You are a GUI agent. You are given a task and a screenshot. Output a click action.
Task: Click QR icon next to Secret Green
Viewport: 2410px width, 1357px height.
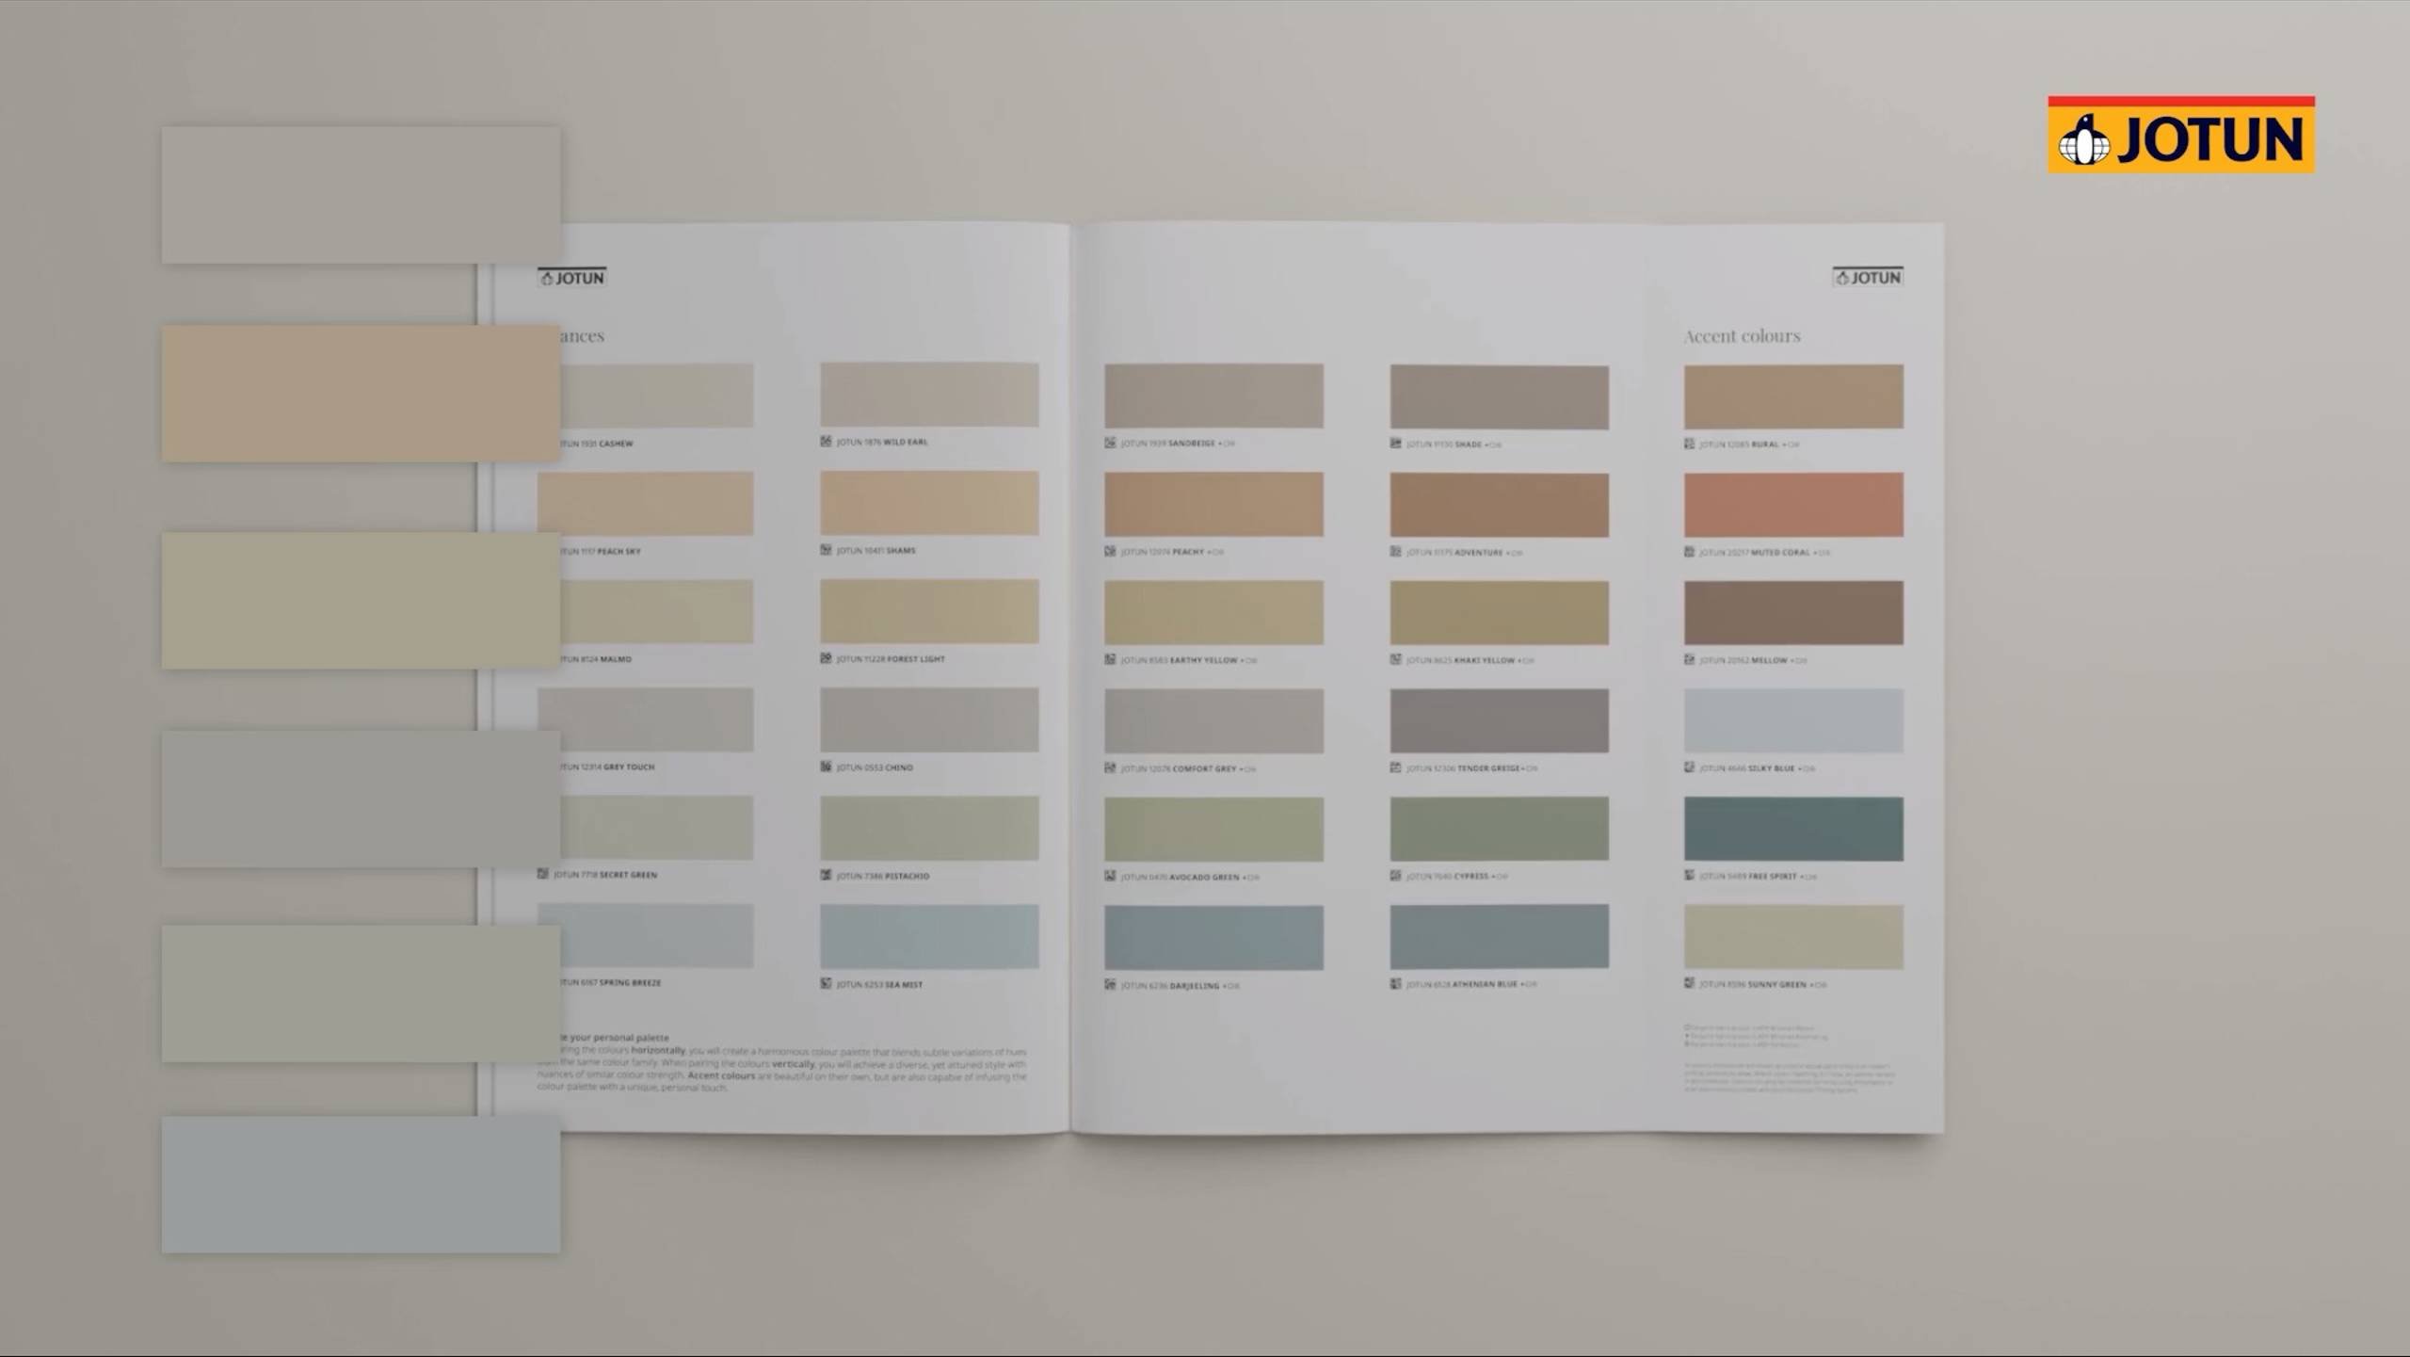[542, 874]
